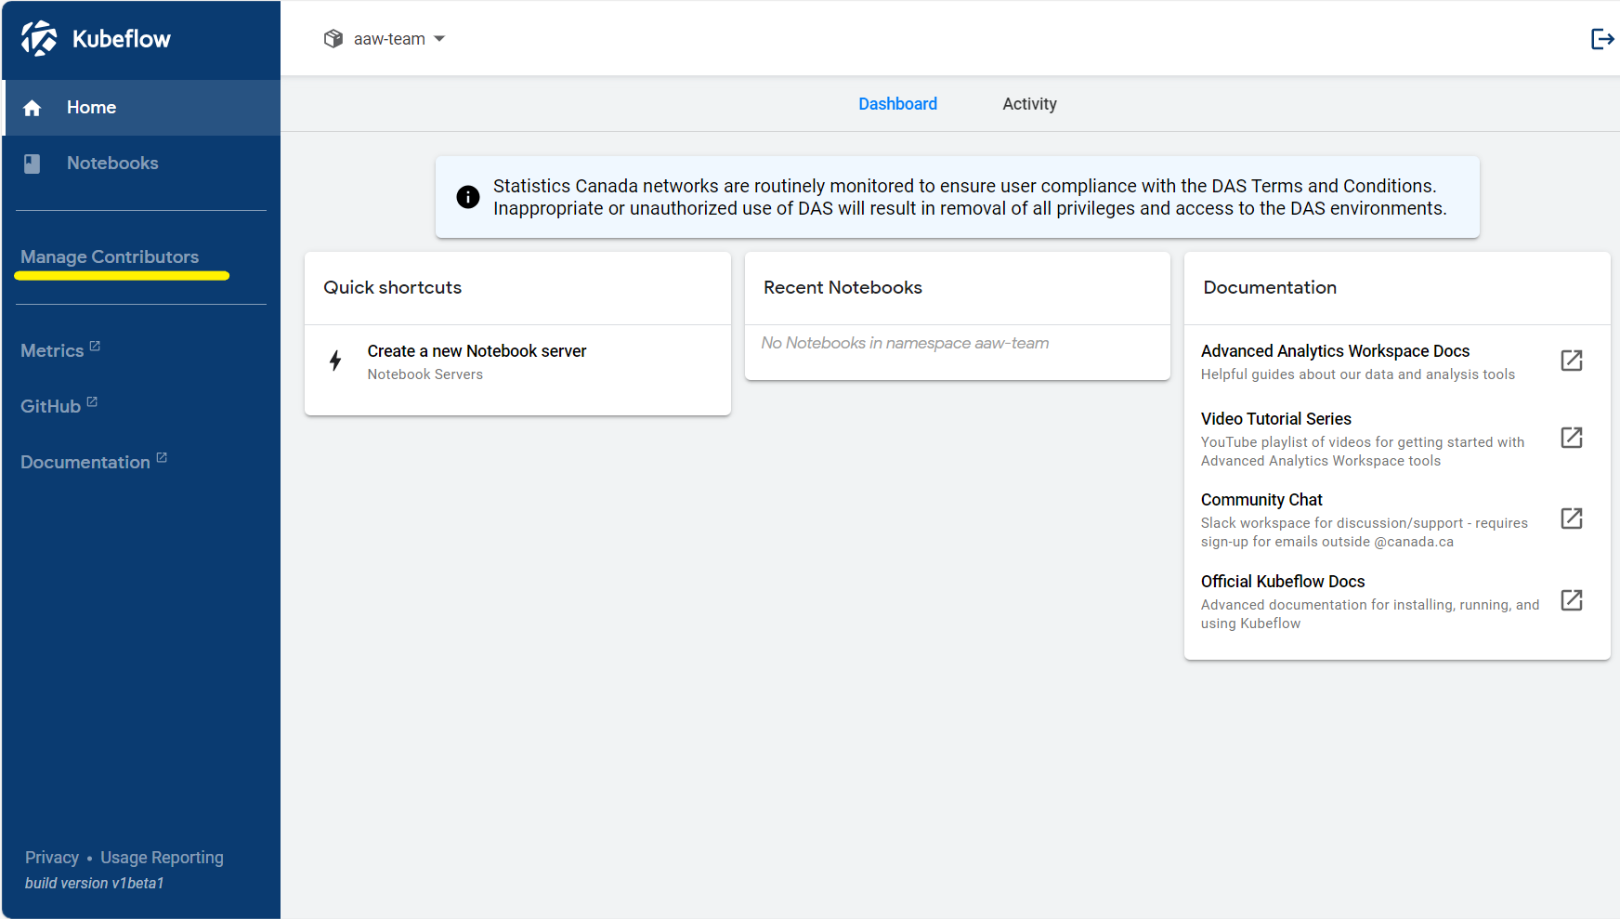
Task: Open the Documentation sidebar link
Action: tap(94, 462)
